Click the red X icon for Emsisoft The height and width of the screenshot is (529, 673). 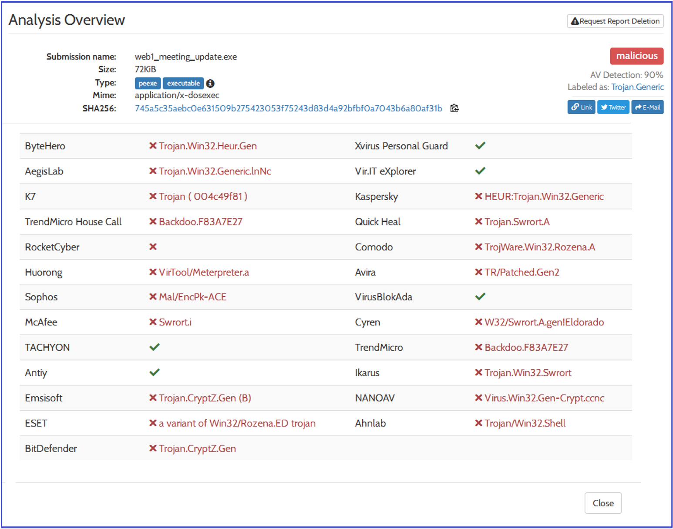pos(153,398)
